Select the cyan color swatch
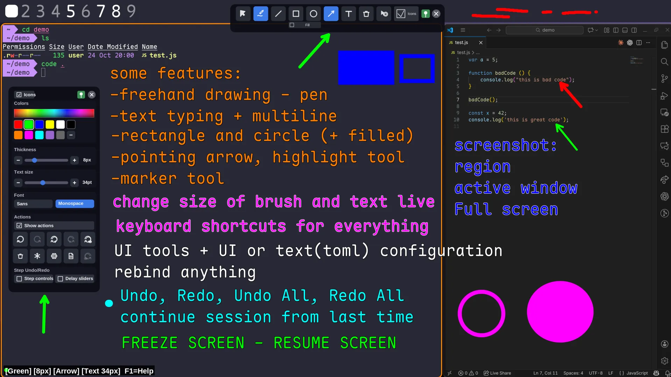This screenshot has height=377, width=671. [39, 135]
